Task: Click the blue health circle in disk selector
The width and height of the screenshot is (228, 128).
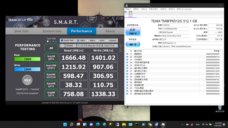Action: pyautogui.click(x=126, y=12)
